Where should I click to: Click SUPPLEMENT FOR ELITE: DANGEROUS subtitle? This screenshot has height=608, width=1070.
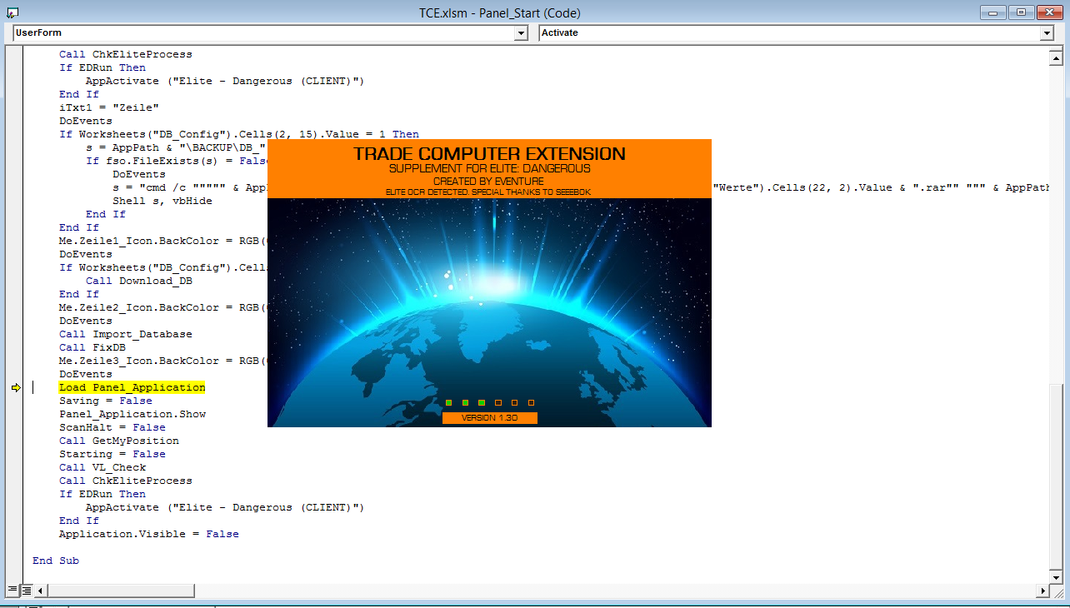[489, 168]
